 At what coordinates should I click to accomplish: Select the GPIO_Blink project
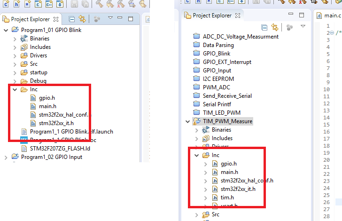point(217,54)
